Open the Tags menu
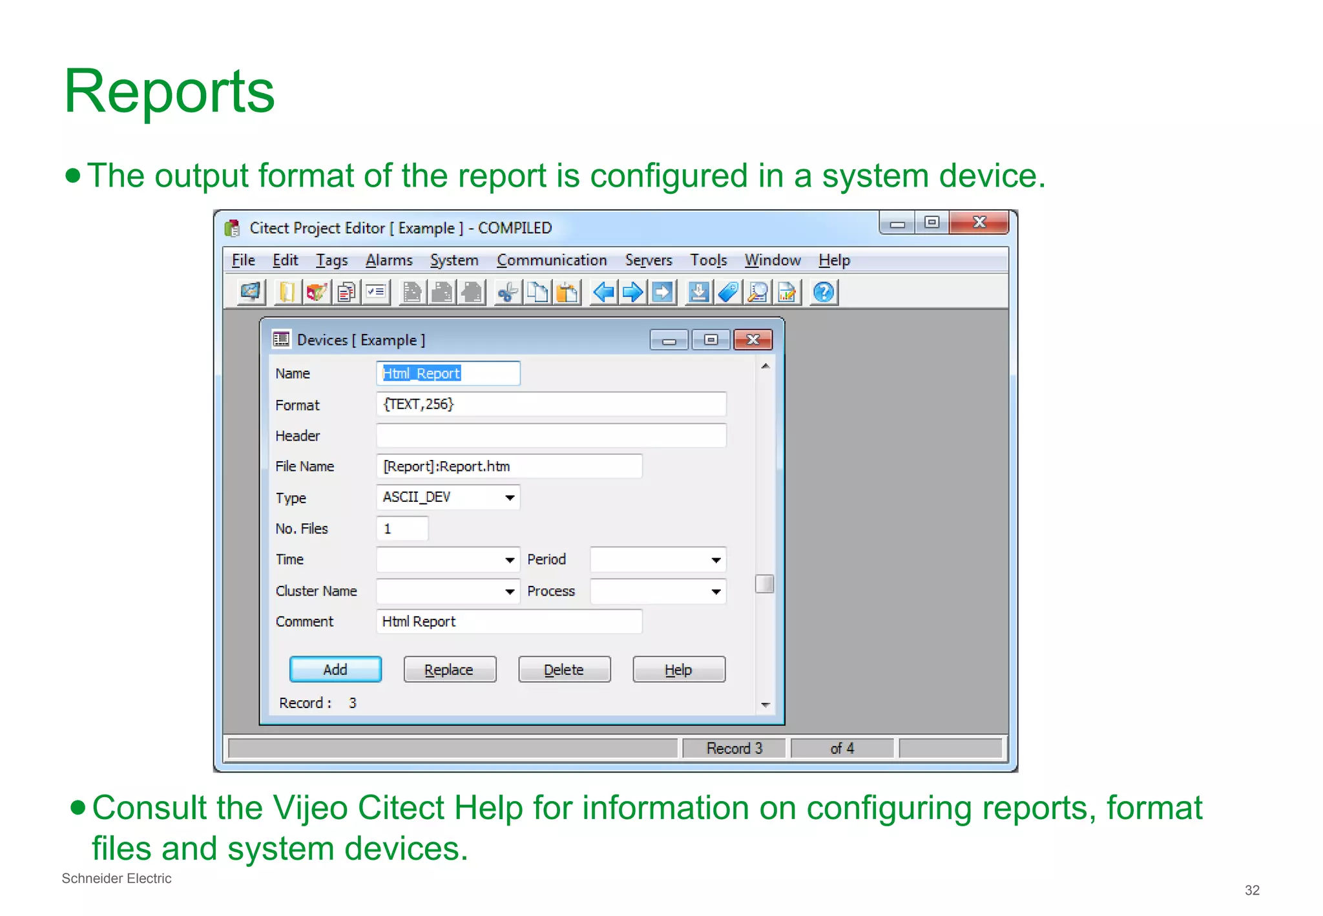Image resolution: width=1323 pixels, height=916 pixels. pyautogui.click(x=331, y=260)
